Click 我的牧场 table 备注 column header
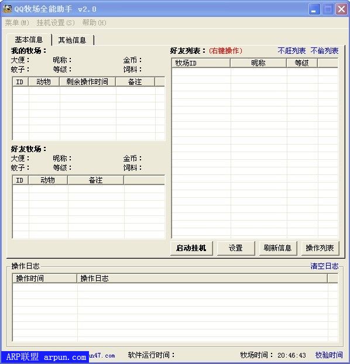Viewport: 350px width, 364px height. tap(135, 82)
